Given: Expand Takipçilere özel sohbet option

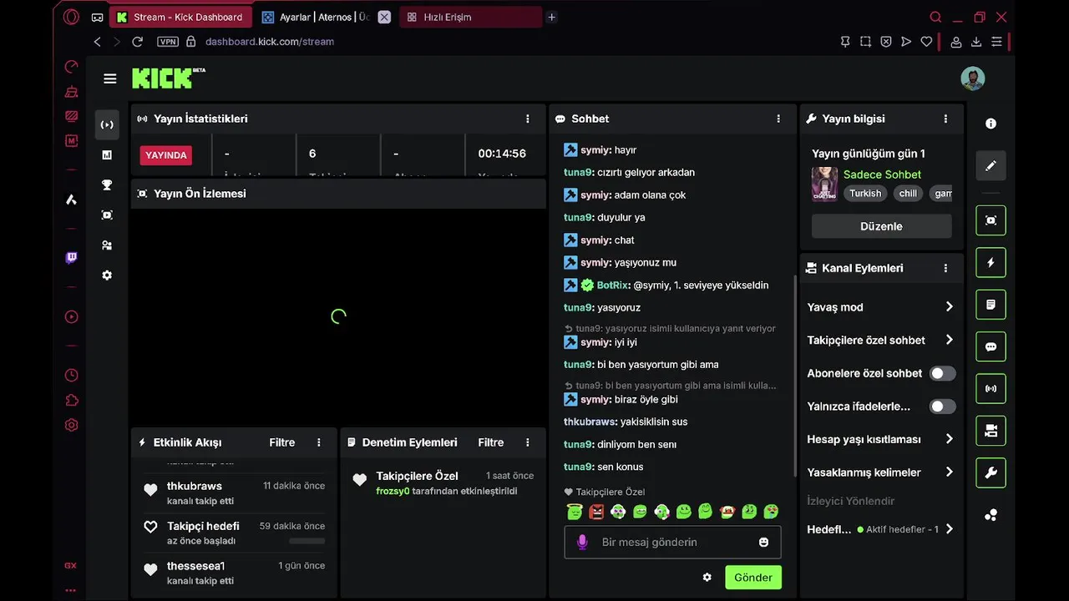Looking at the screenshot, I should pos(881,340).
